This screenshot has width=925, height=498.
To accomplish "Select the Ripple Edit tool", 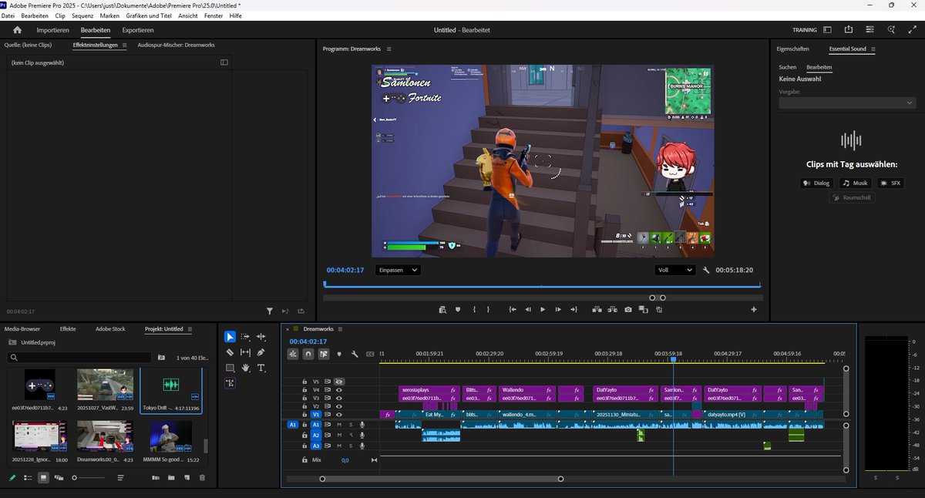I will point(261,337).
